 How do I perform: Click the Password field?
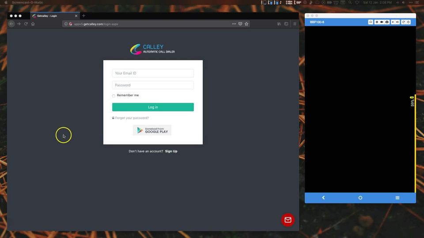coord(153,85)
